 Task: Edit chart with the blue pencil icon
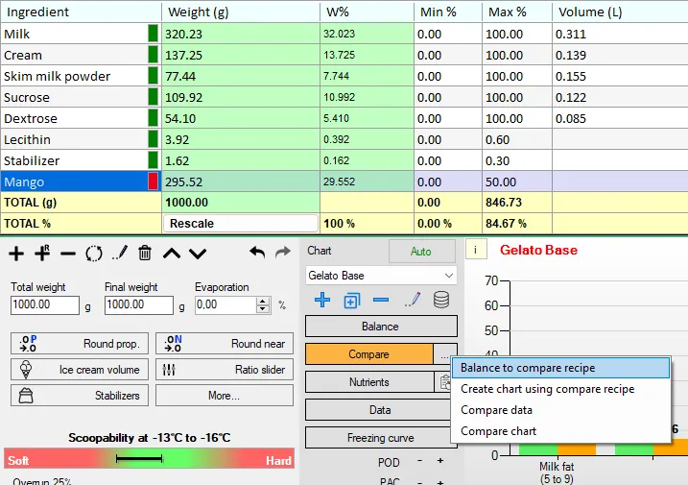click(x=413, y=300)
